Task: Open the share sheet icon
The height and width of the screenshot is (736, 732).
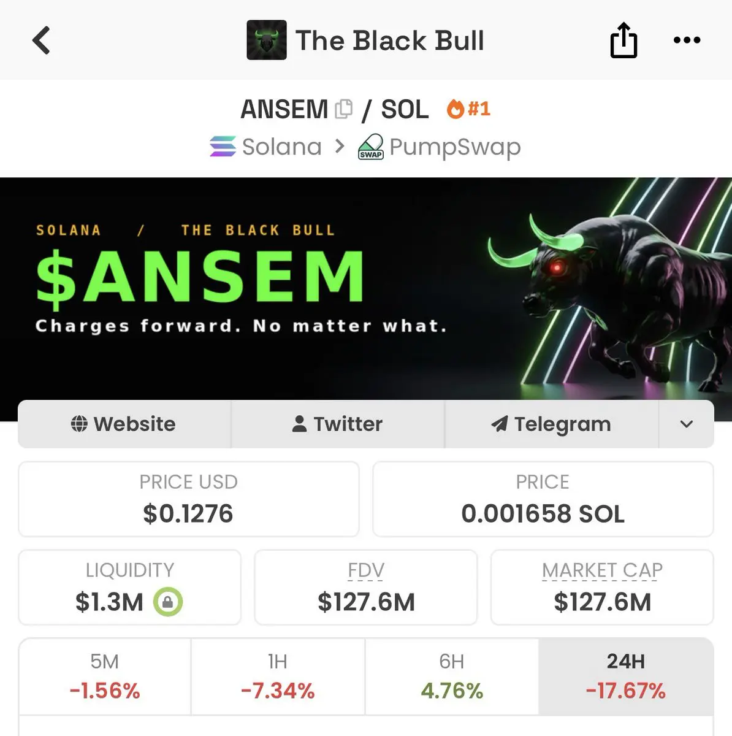Action: 623,40
